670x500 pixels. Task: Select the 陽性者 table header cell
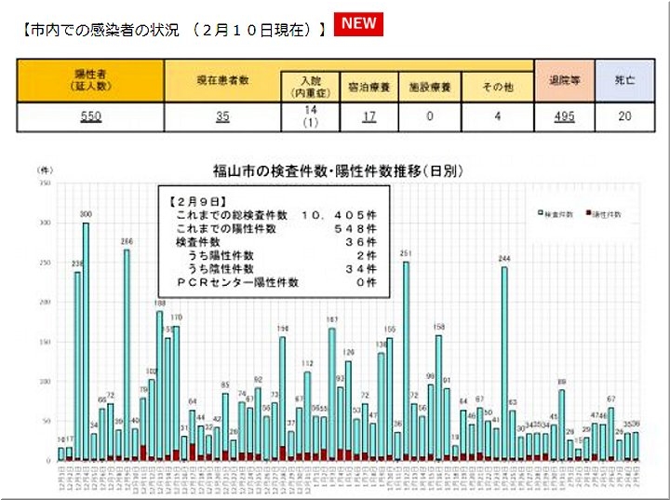91,80
